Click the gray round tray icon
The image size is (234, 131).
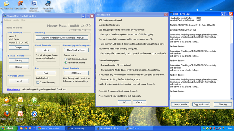[x=220, y=128]
